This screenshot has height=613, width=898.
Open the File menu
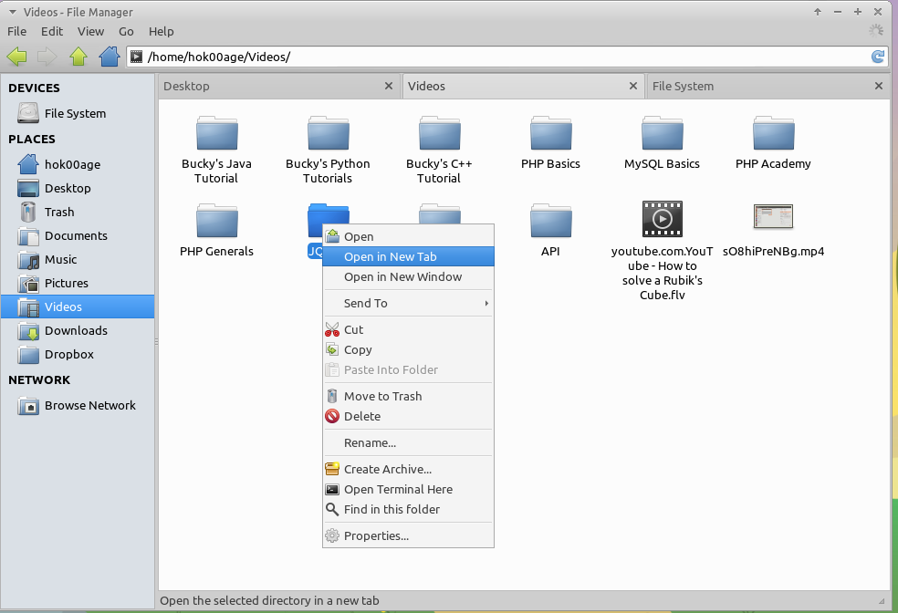click(16, 31)
